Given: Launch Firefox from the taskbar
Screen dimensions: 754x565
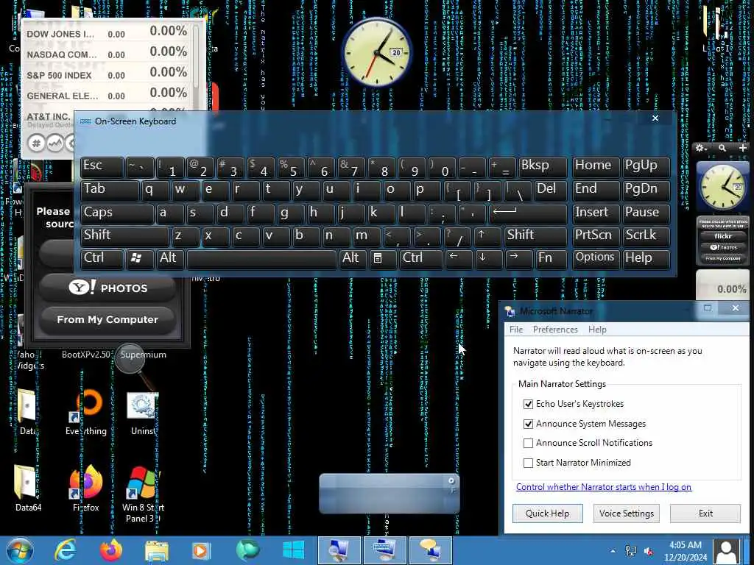Looking at the screenshot, I should (111, 550).
